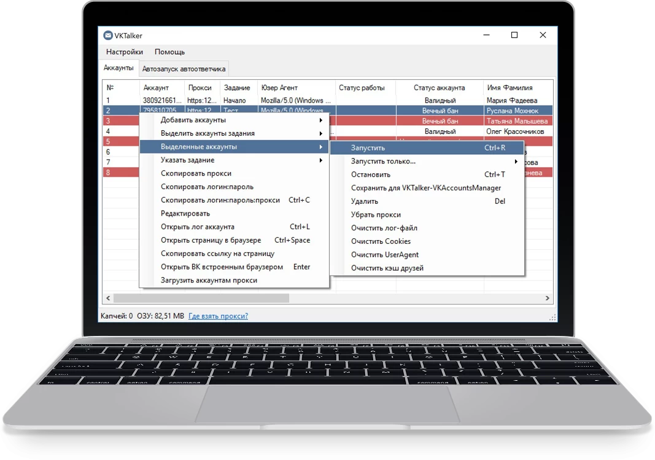Choose Редактировать in context menu
Image resolution: width=655 pixels, height=460 pixels.
234,214
